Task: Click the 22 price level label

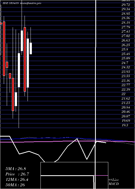Action: click(x=124, y=94)
